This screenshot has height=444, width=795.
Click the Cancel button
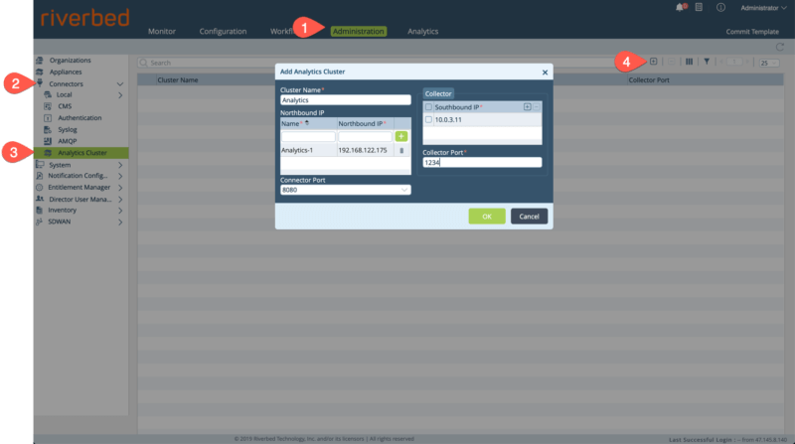[x=529, y=217]
